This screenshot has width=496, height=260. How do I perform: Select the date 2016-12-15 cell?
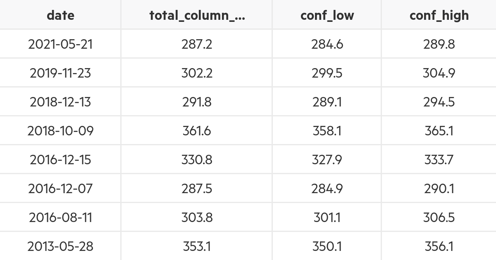coord(60,160)
